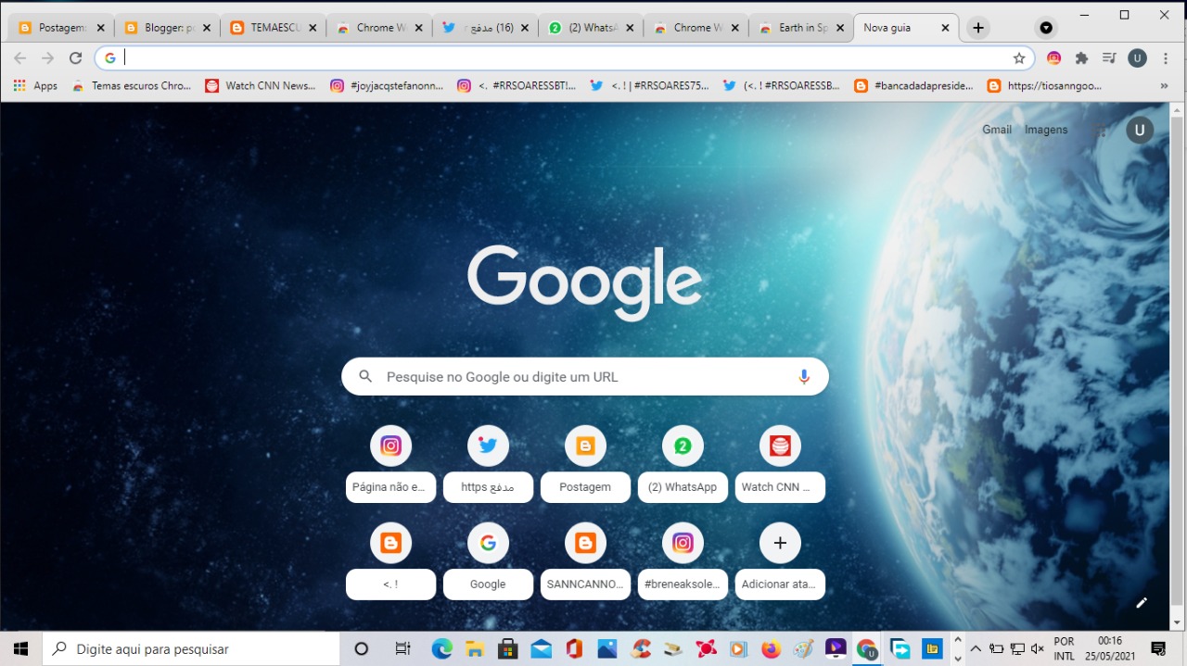The image size is (1187, 666).
Task: Switch to the Postagem tab
Action: click(61, 28)
